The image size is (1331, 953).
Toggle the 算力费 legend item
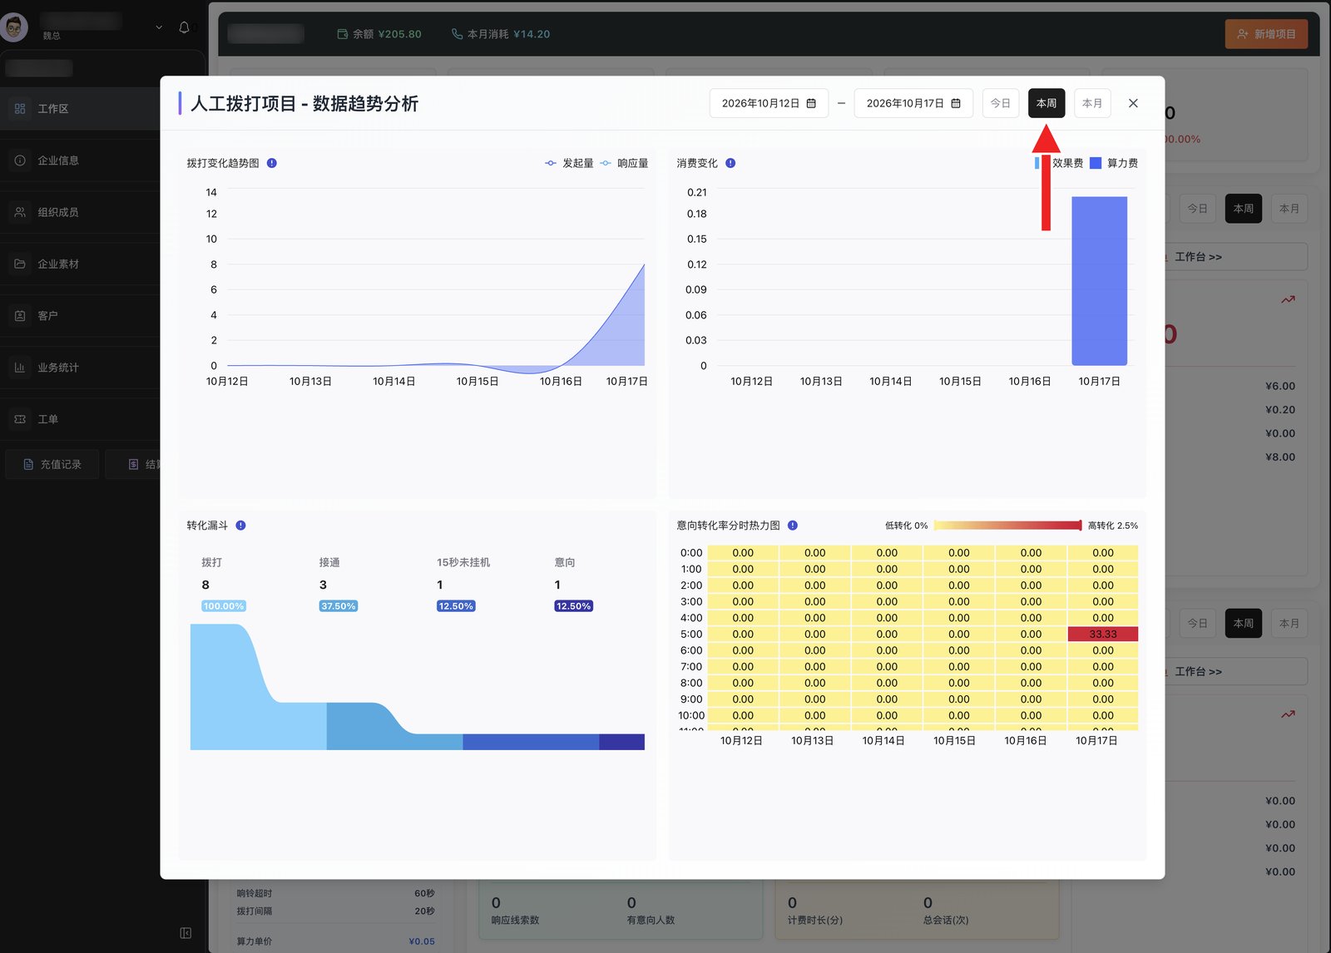[1114, 163]
